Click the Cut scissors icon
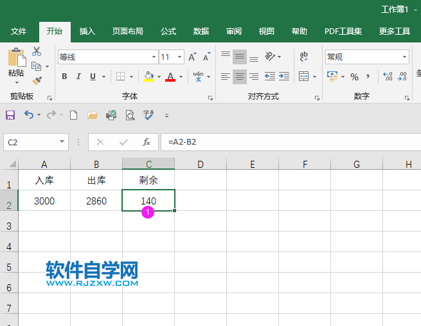The image size is (421, 326). click(x=37, y=52)
